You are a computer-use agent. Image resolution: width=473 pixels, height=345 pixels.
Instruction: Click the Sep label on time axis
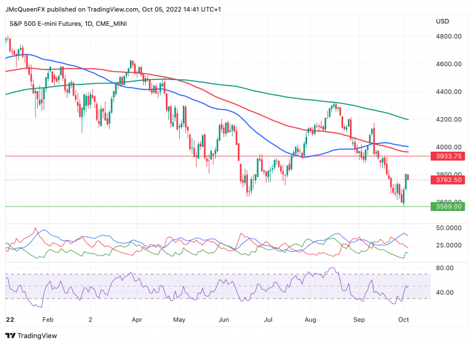(x=359, y=320)
